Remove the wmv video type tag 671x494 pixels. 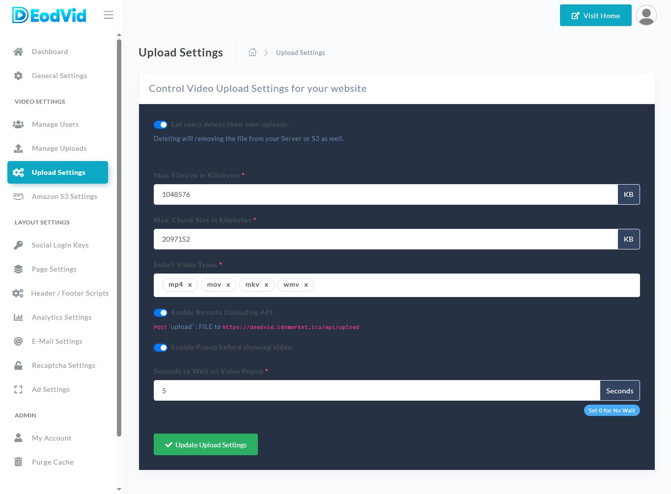[306, 285]
